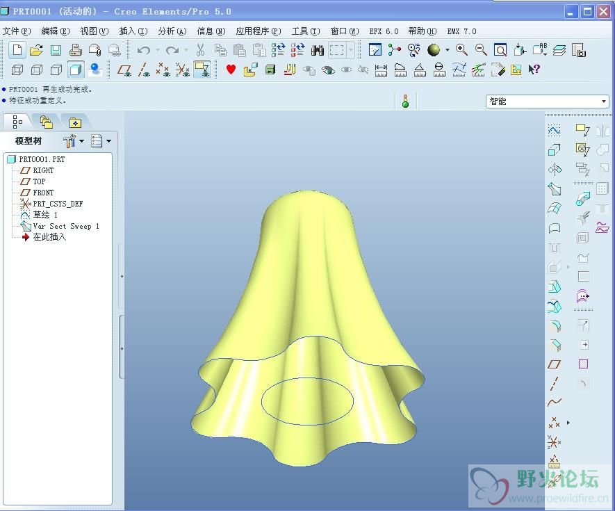Screen dimensions: 615x511
Task: Open the 插入(I) menu
Action: pyautogui.click(x=133, y=31)
